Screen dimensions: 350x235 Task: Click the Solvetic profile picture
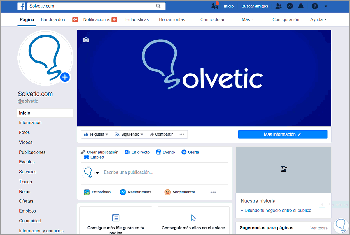point(45,58)
